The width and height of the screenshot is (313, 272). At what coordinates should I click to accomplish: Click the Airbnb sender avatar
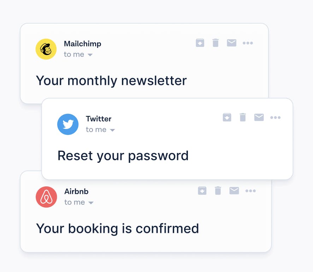coord(46,197)
